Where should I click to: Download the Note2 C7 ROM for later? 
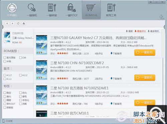pos(116,53)
